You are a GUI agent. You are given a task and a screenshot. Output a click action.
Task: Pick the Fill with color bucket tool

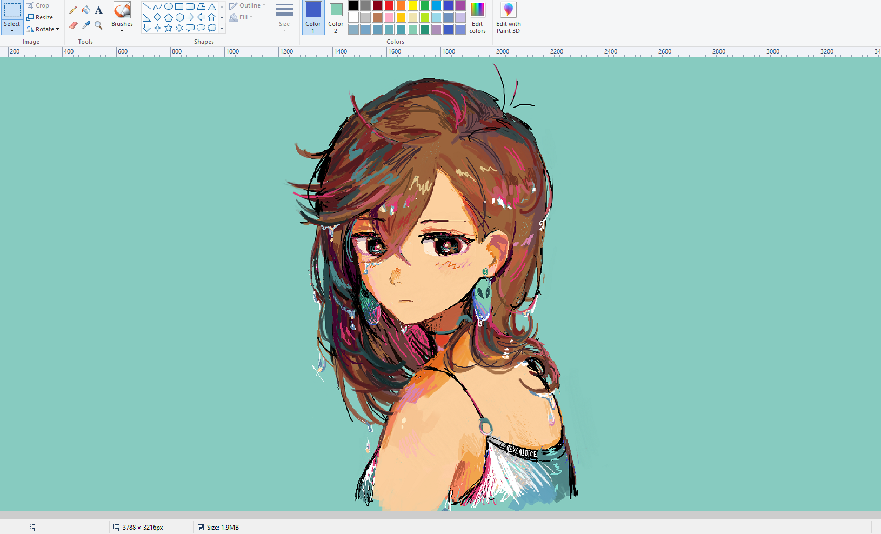[86, 10]
